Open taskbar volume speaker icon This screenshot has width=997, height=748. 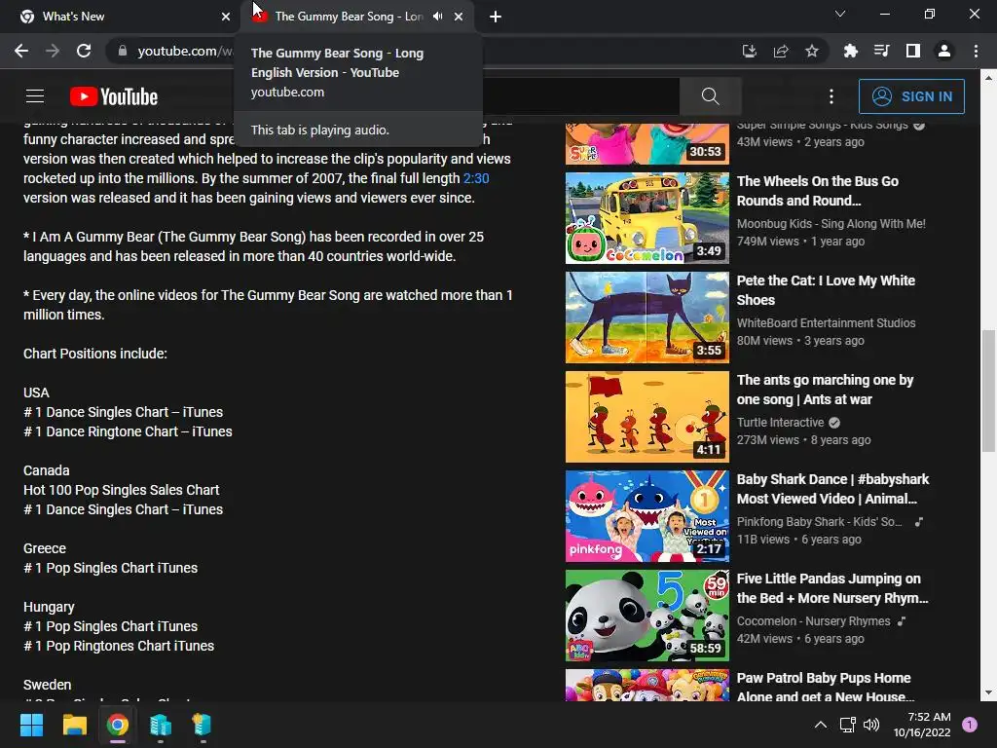(x=871, y=725)
